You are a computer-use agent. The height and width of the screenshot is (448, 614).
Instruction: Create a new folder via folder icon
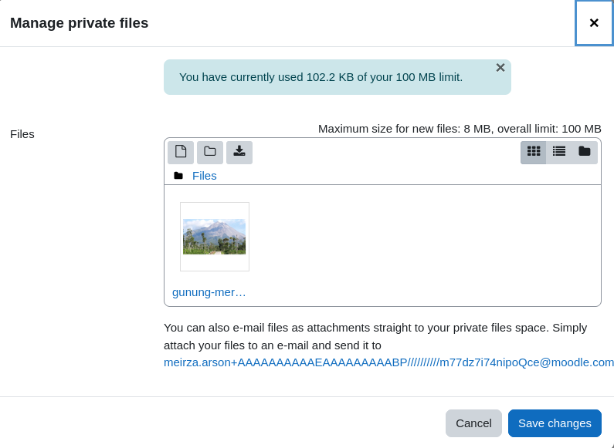[x=210, y=152]
